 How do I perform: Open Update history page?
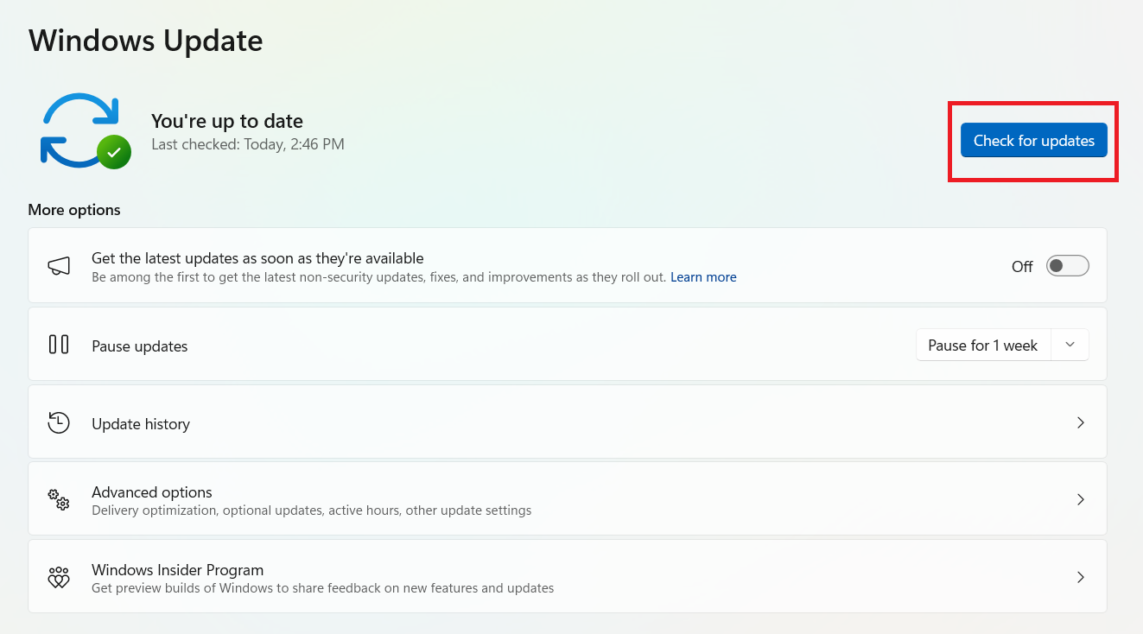click(1080, 422)
